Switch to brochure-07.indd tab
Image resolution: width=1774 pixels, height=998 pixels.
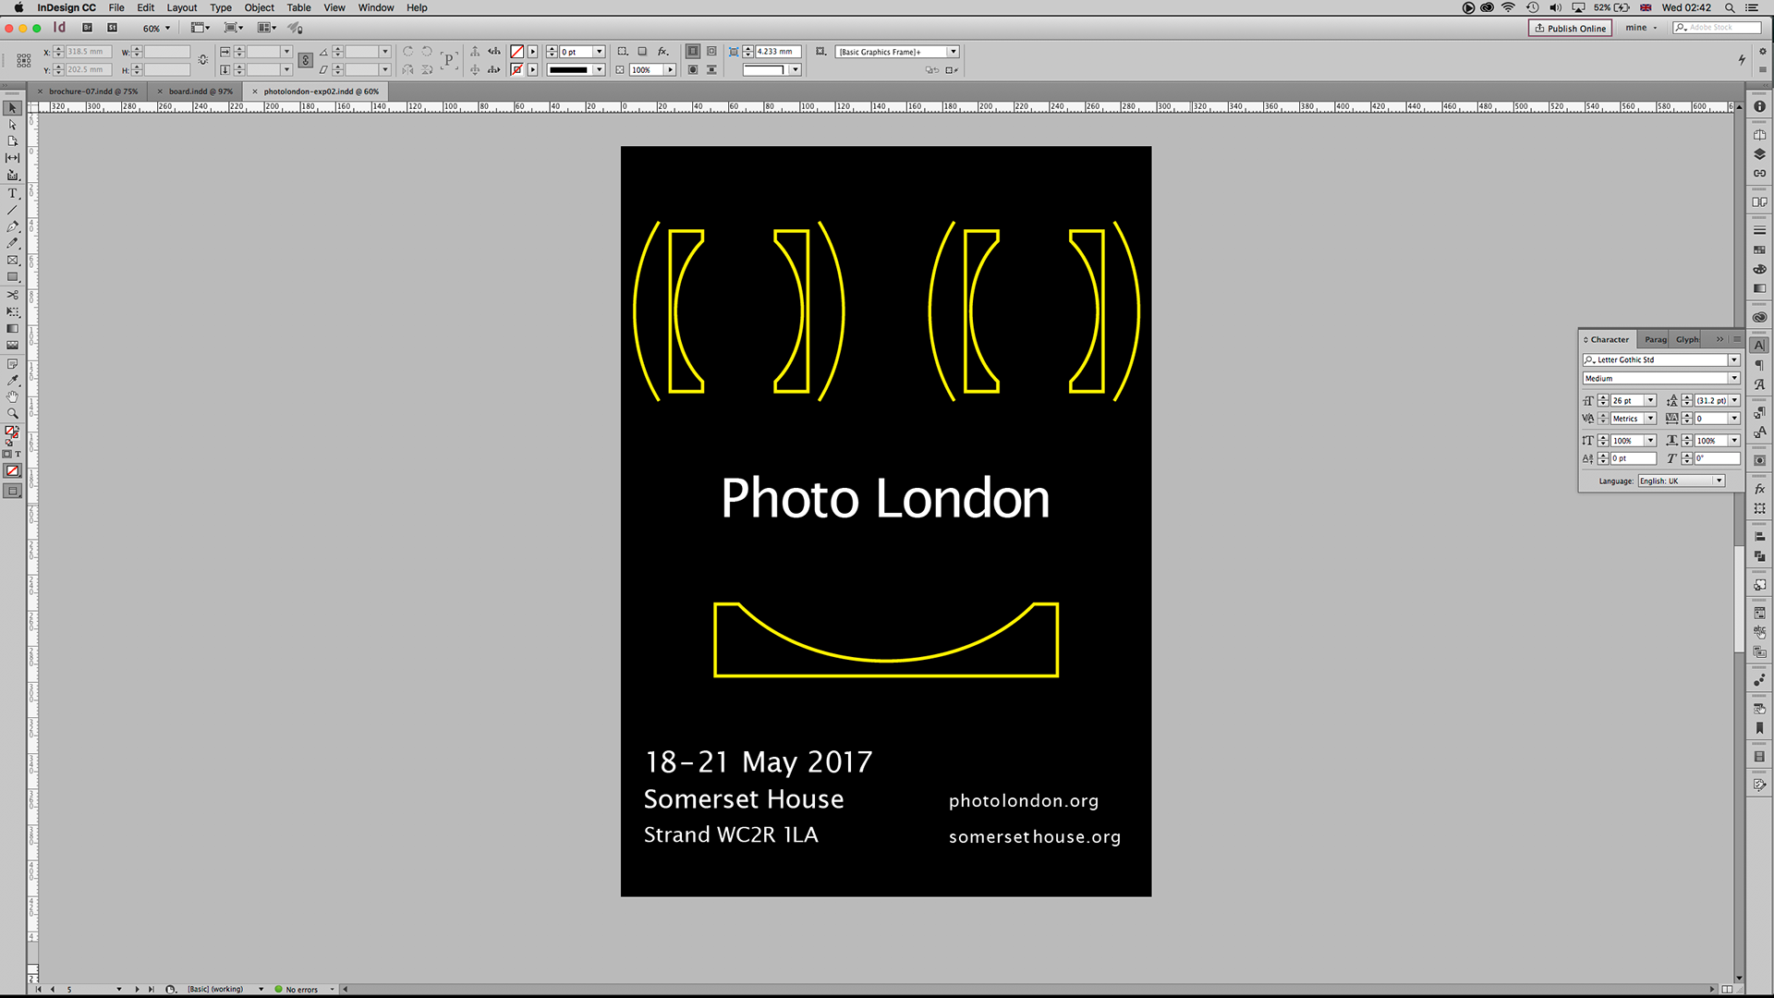(x=92, y=91)
